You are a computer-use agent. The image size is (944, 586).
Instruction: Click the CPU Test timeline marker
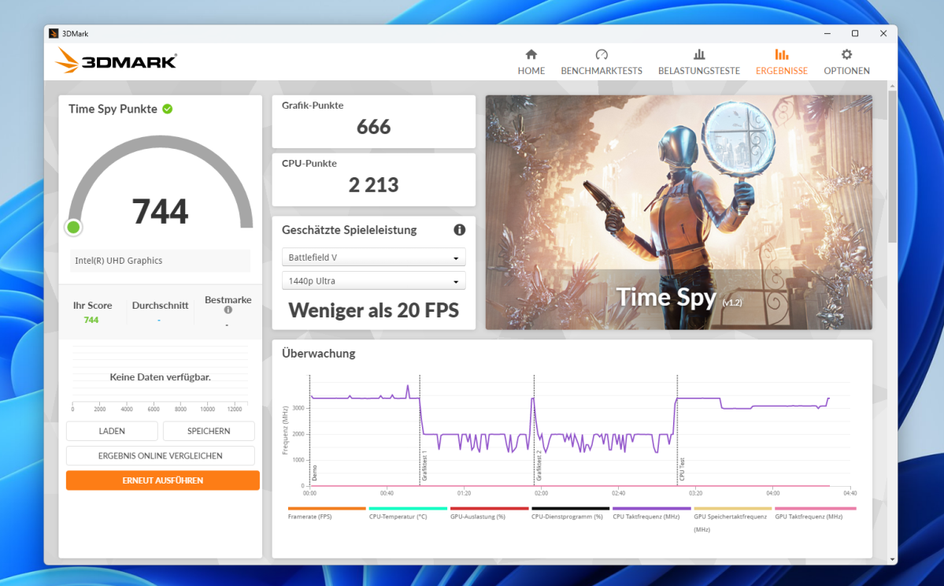[x=682, y=469]
